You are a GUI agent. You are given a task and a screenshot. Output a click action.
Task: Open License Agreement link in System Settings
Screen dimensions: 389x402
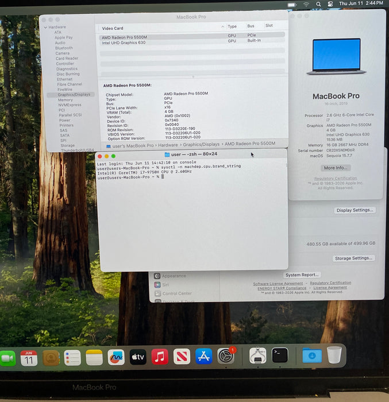(x=330, y=288)
